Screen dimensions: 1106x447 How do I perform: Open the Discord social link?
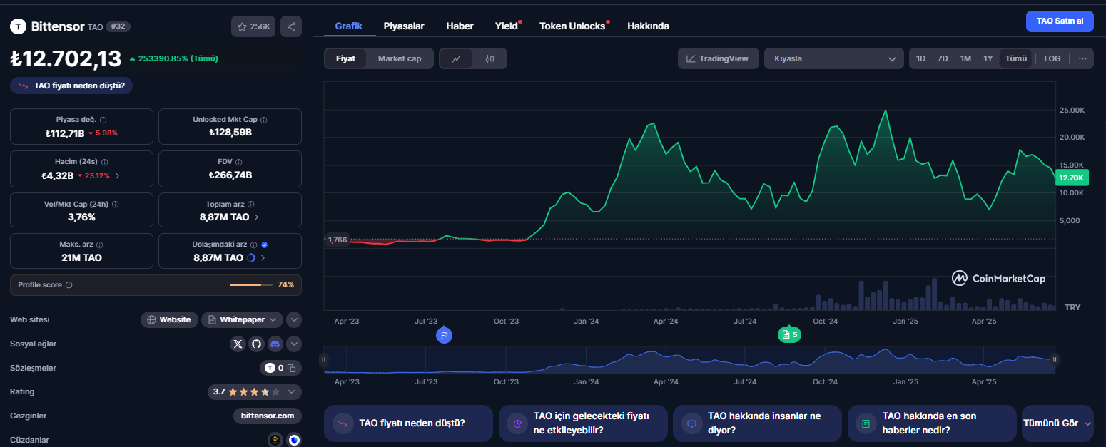[275, 344]
